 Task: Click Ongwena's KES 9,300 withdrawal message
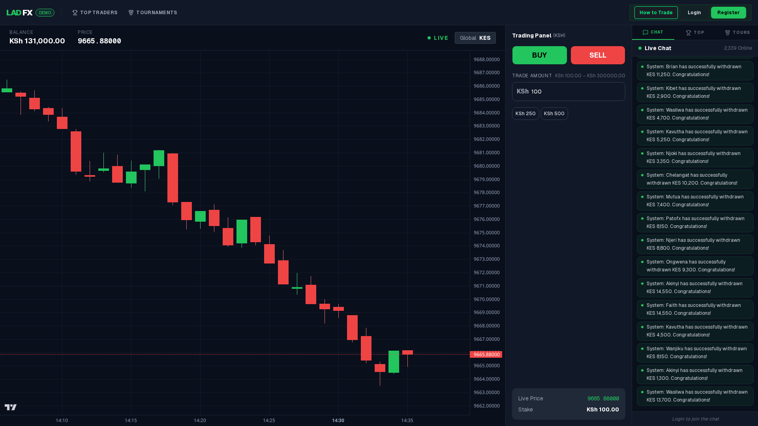tap(695, 266)
